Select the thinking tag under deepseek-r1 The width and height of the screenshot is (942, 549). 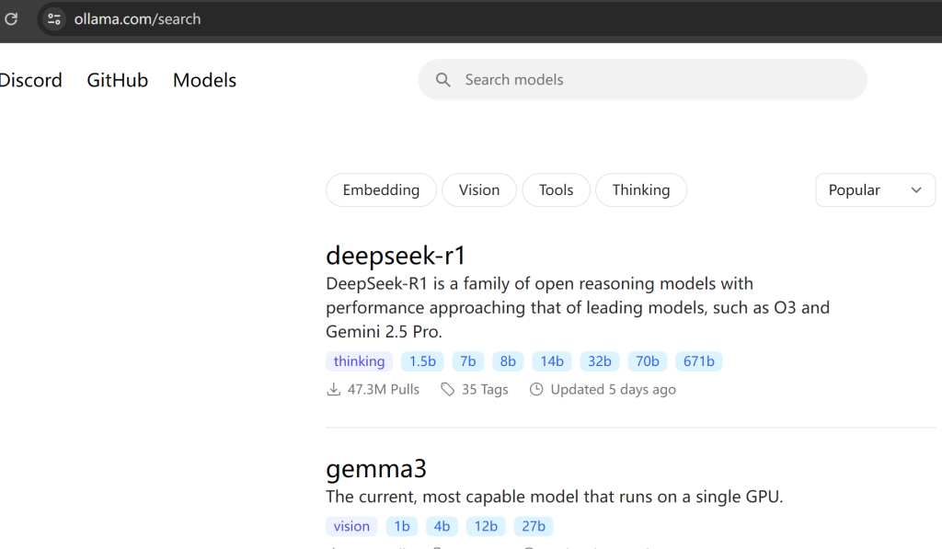360,361
